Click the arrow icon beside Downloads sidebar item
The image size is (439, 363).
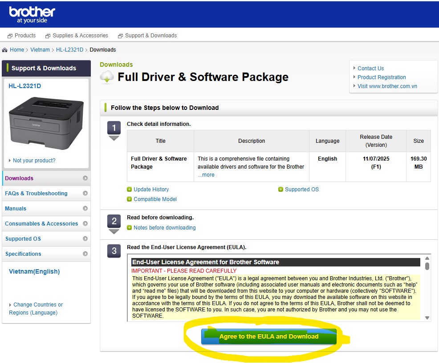pos(85,178)
